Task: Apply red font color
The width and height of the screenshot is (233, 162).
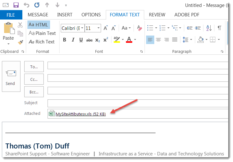Action: (x=129, y=40)
